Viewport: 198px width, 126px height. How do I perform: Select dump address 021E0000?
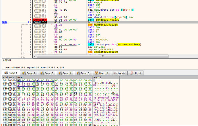pos(9,80)
